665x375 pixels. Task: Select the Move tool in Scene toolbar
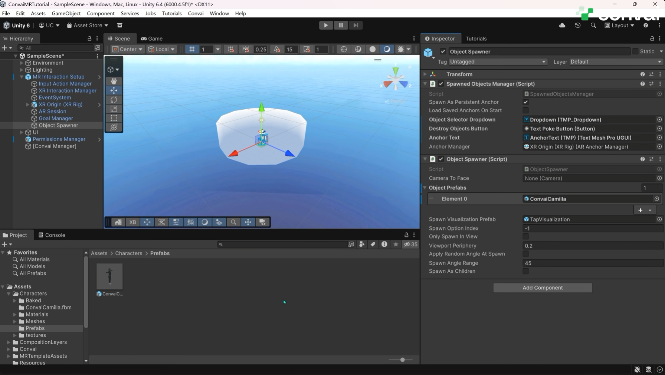pos(114,90)
